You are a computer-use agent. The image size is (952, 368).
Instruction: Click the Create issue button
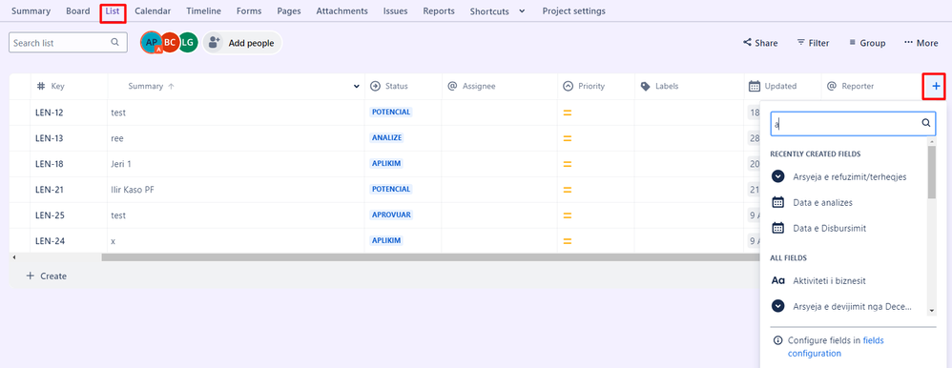tap(47, 276)
